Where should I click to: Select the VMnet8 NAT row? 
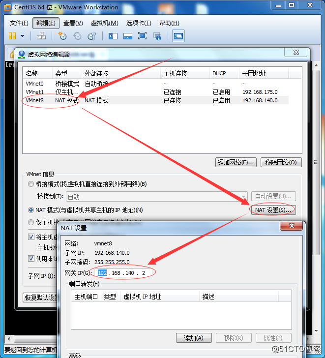click(x=156, y=100)
